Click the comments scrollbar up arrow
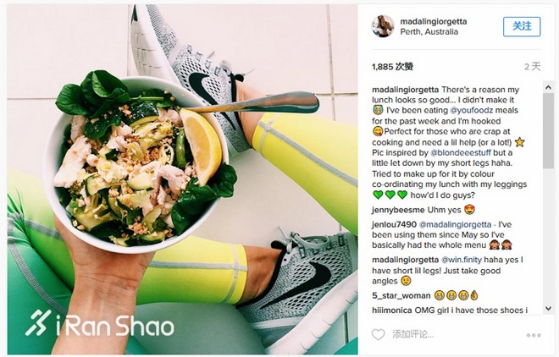Viewport: 559px width, 357px height. pyautogui.click(x=548, y=87)
